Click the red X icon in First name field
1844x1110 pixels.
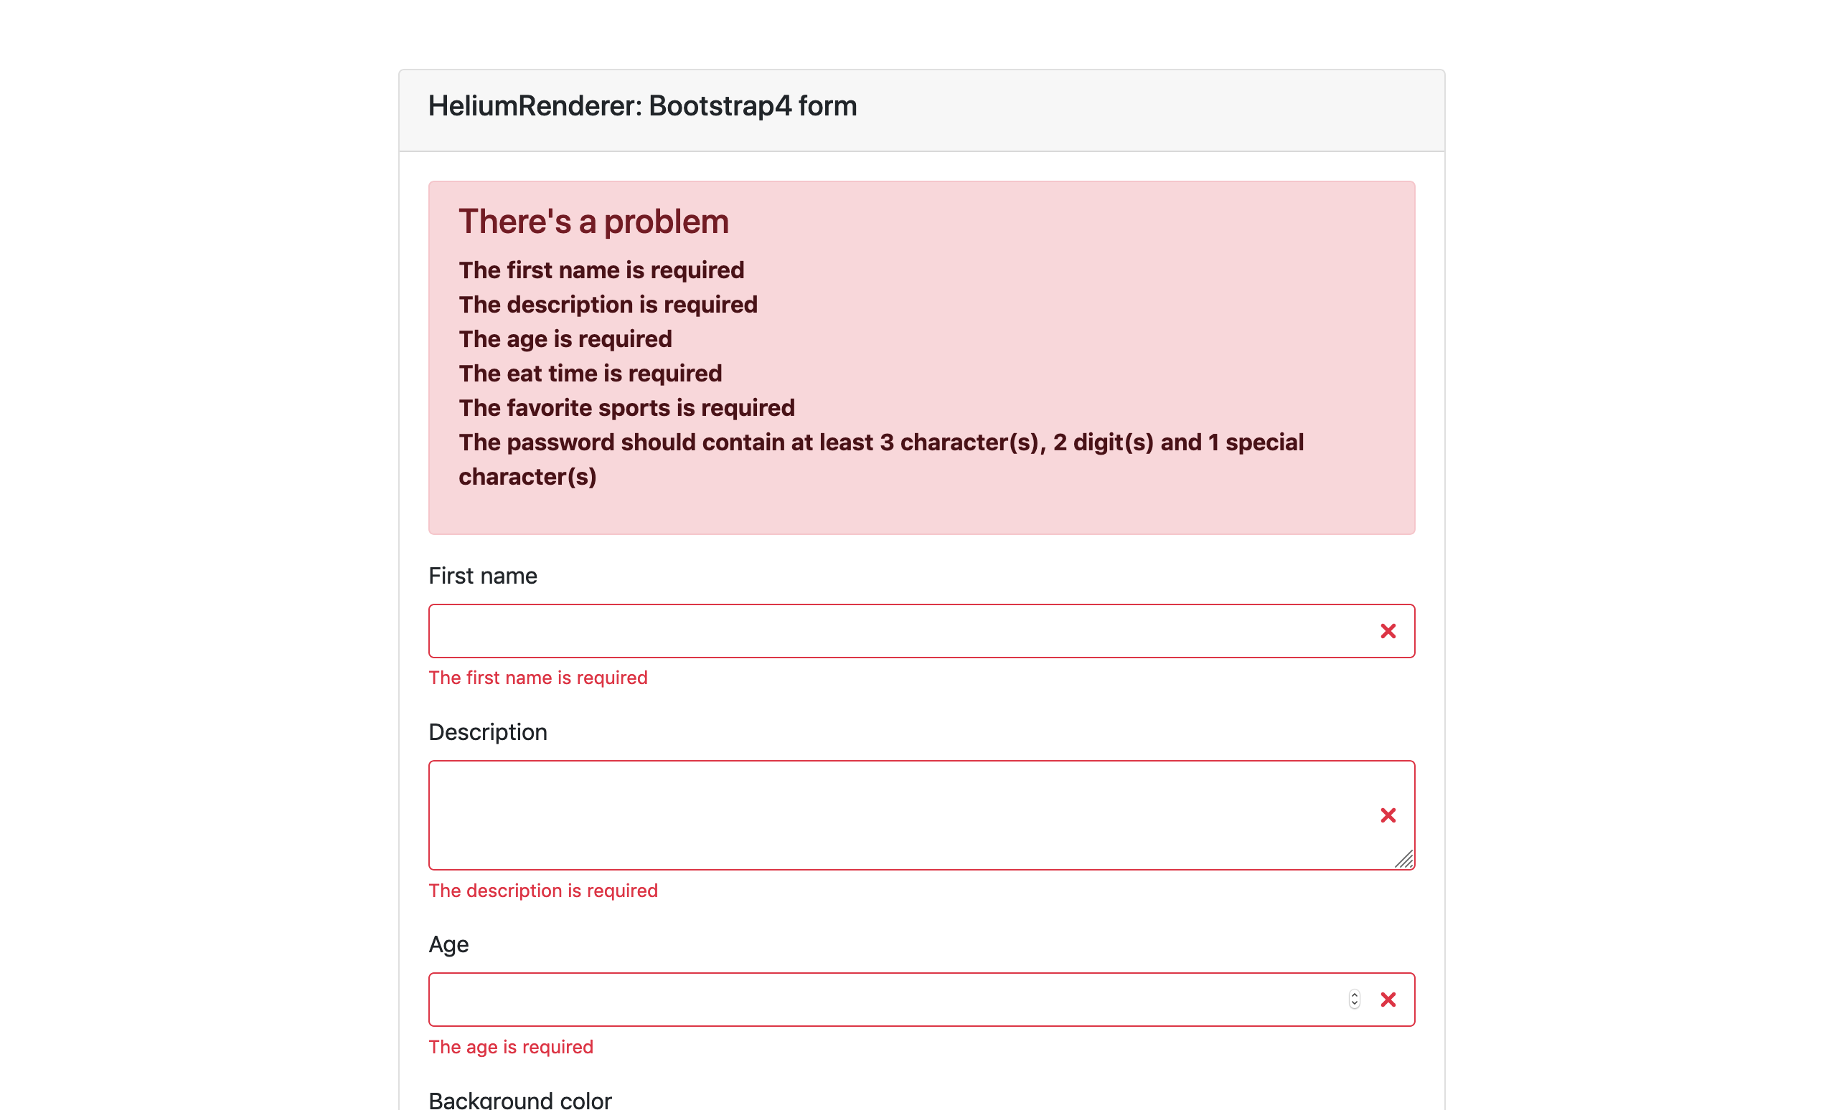(x=1389, y=630)
